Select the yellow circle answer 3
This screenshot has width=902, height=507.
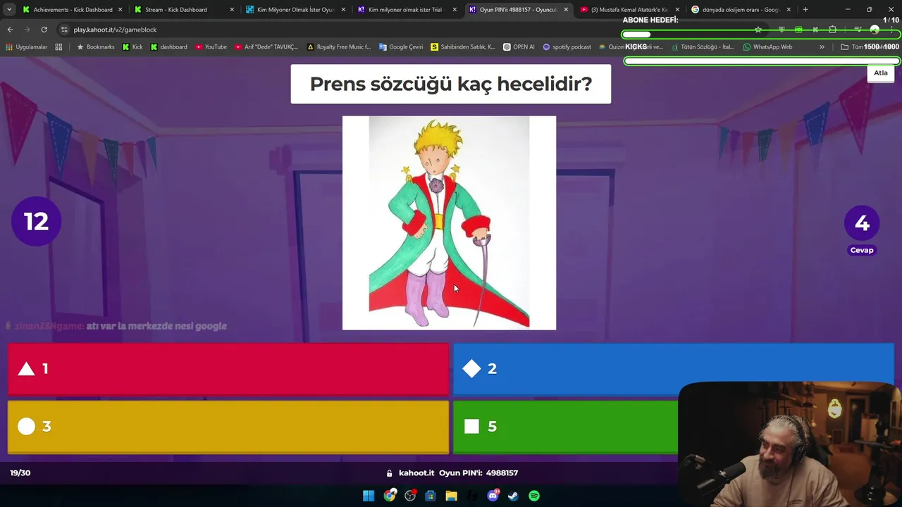228,427
